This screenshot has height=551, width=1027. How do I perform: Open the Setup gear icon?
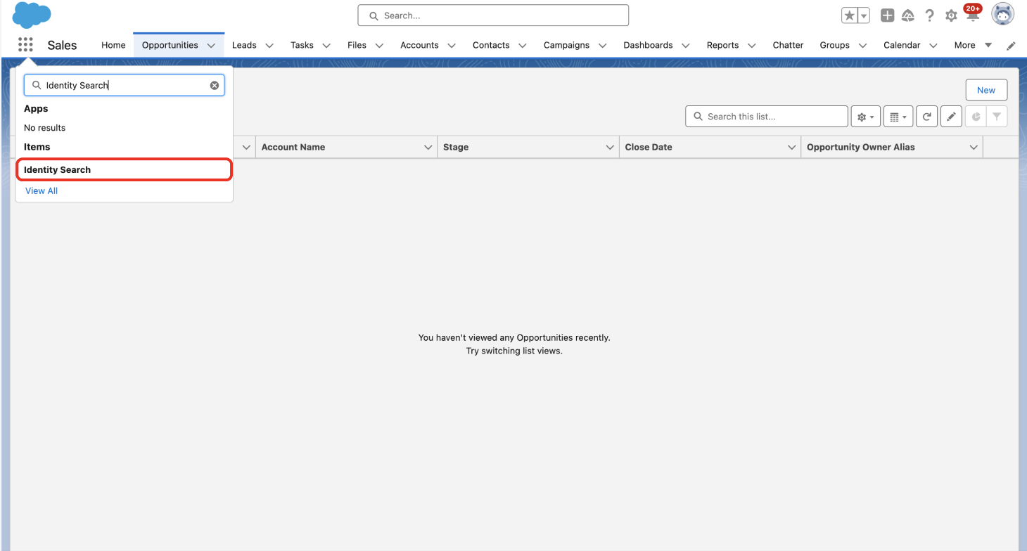[951, 15]
